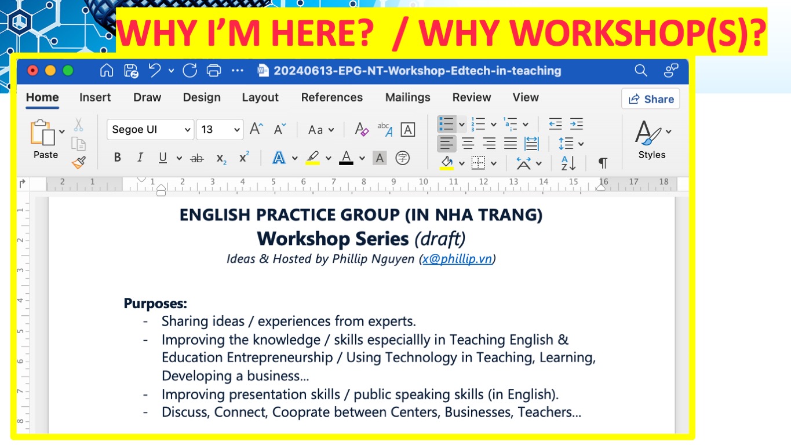Expand the line spacing dropdown arrow
791x445 pixels.
581,143
